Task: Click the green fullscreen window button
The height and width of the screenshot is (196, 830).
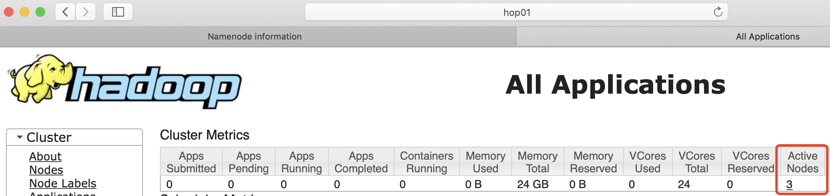Action: [40, 12]
